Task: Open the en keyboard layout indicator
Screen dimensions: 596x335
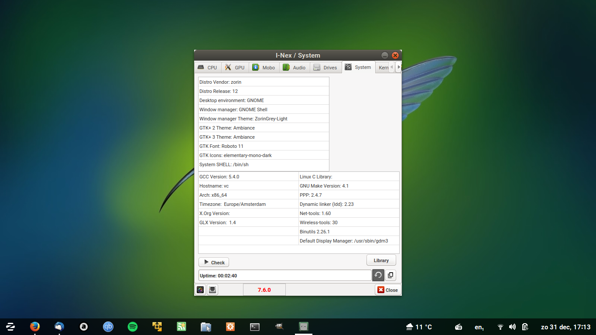Action: (479, 327)
